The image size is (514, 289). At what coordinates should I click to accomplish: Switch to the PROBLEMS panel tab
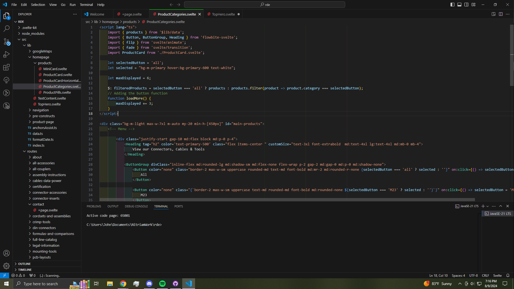coord(94,206)
